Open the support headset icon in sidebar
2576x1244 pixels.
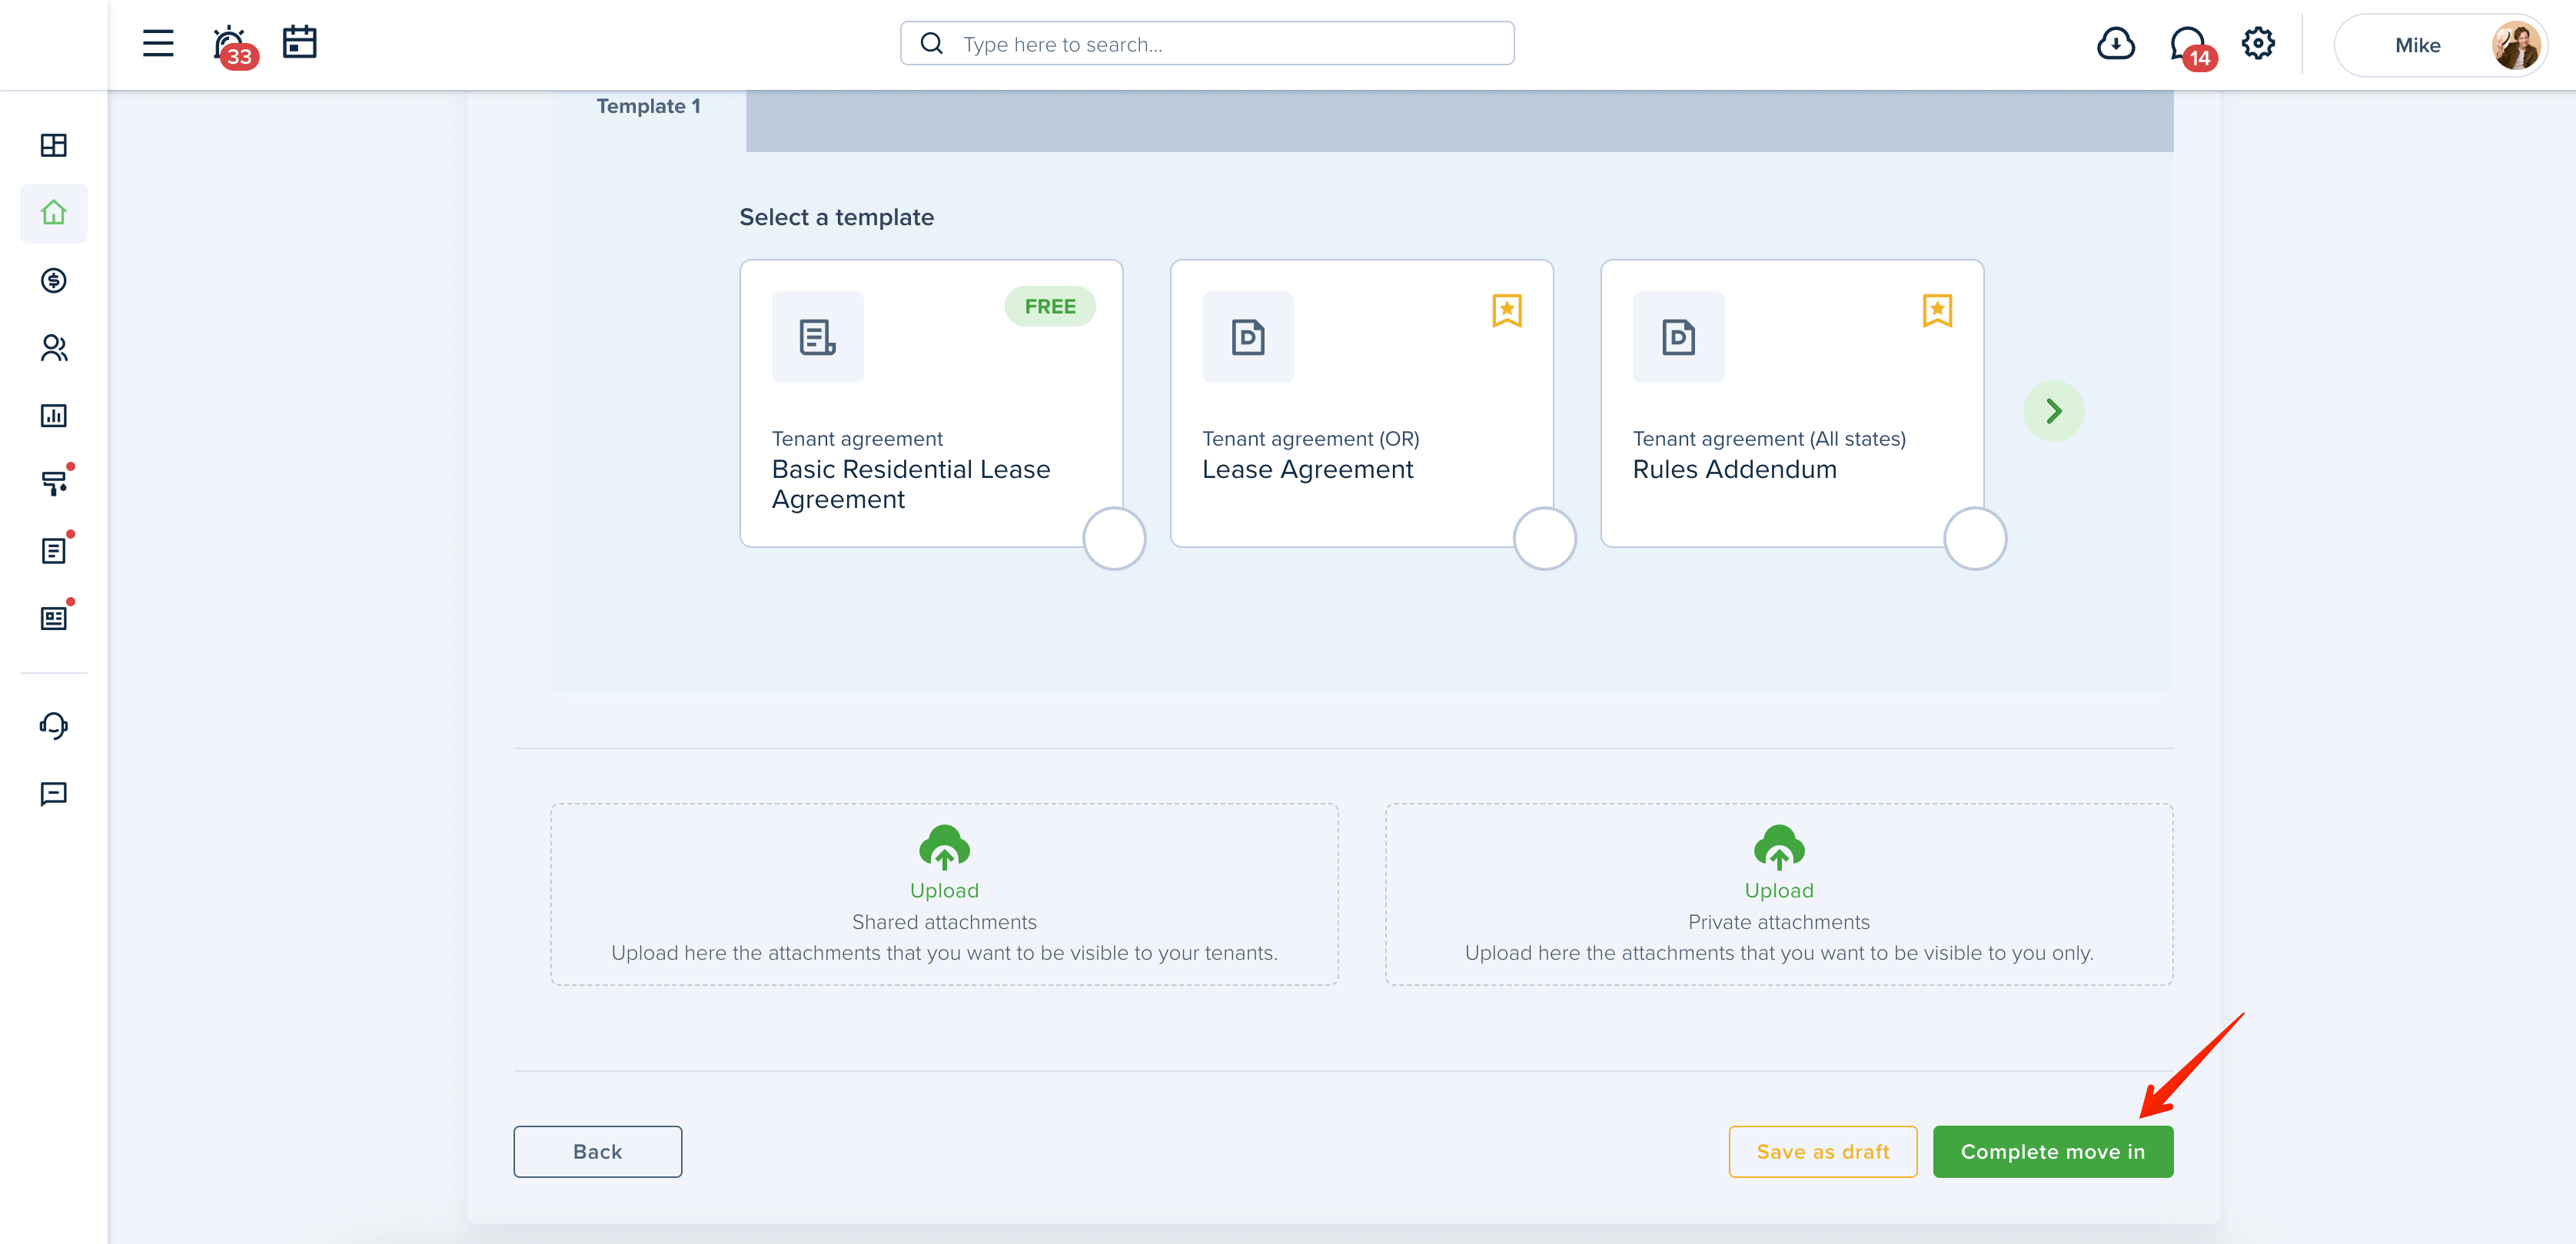[54, 725]
